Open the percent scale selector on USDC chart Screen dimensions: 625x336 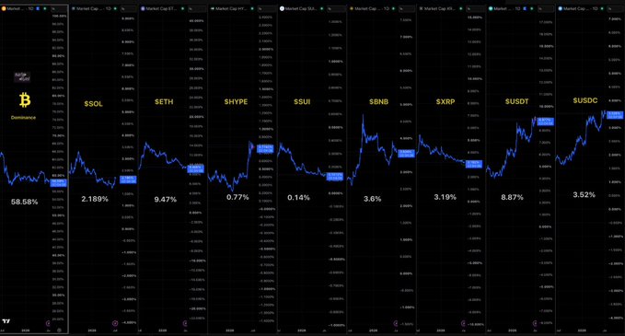[x=616, y=9]
